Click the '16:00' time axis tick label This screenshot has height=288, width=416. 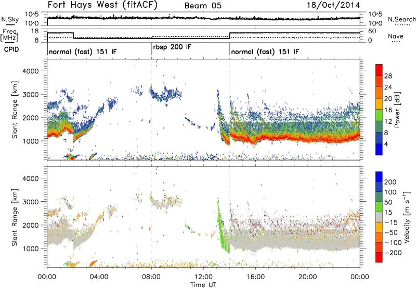click(x=255, y=277)
